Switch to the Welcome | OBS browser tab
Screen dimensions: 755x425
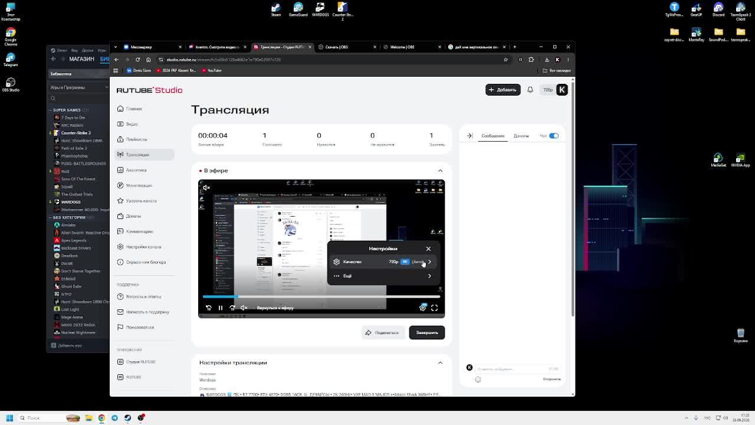click(x=411, y=47)
